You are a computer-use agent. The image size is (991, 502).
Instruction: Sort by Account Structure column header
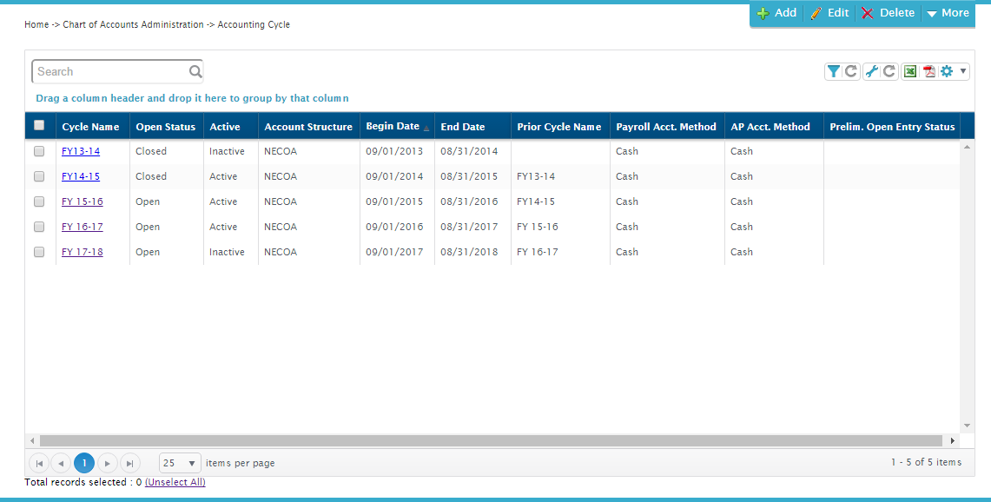pos(308,127)
